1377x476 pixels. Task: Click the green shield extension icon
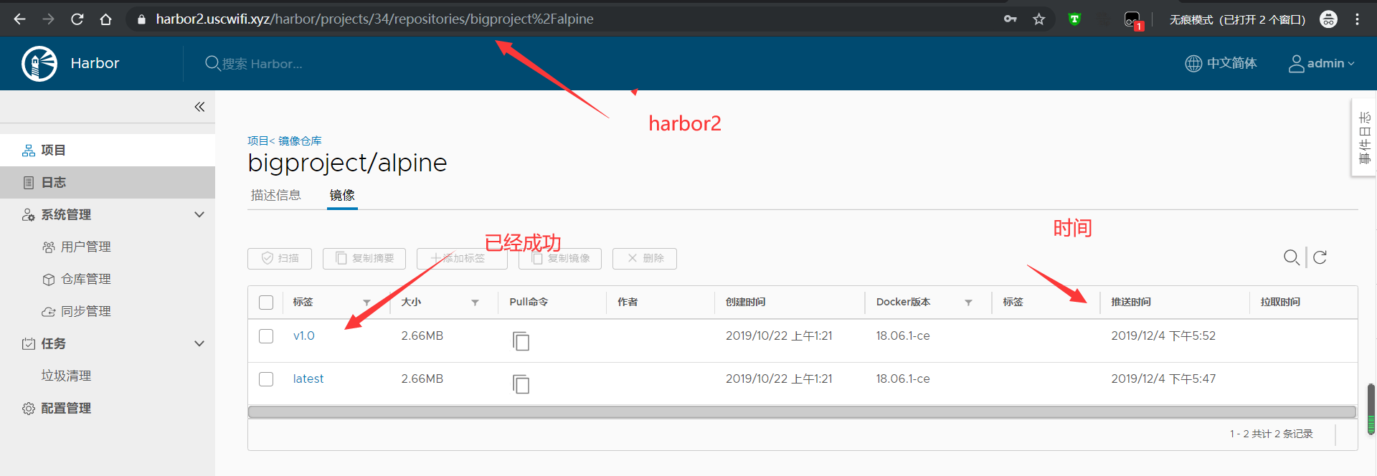(1074, 19)
